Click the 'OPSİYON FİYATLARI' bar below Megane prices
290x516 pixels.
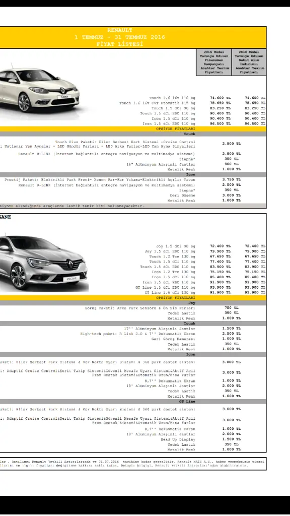[x=133, y=298]
